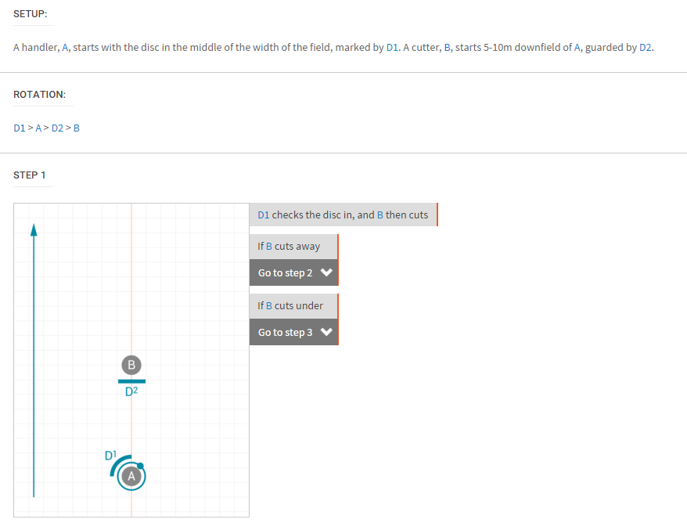Click the B link in 'If B cuts under'

tap(269, 305)
